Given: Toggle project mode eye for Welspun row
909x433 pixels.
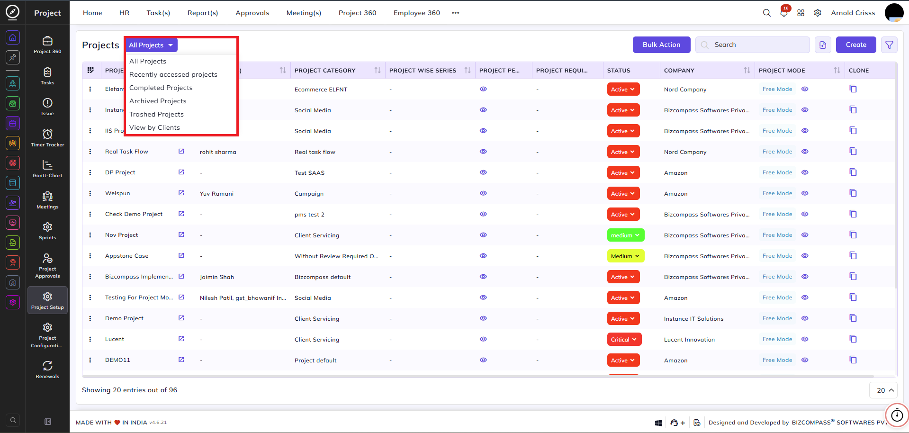Looking at the screenshot, I should coord(805,193).
